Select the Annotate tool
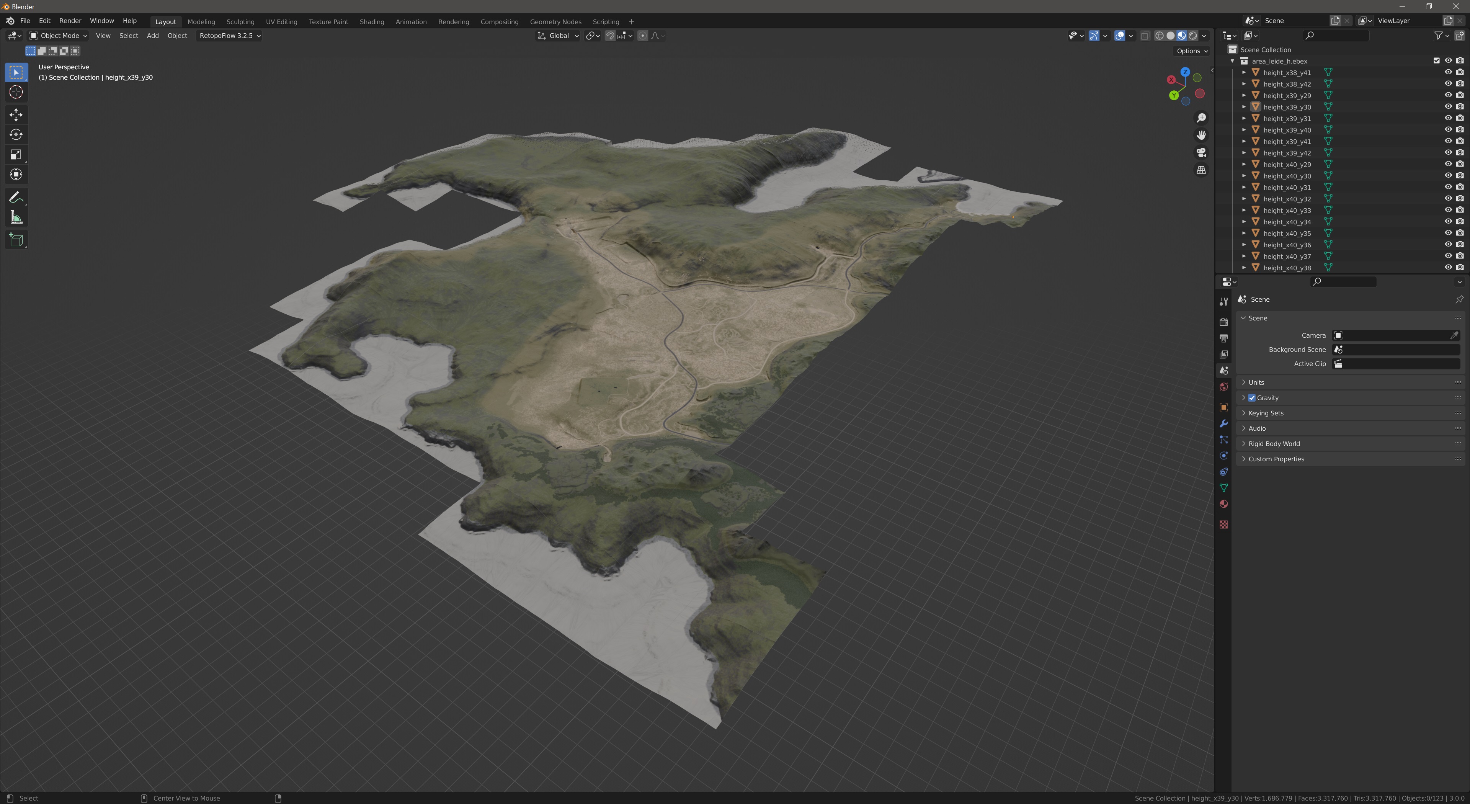This screenshot has height=804, width=1470. point(16,198)
